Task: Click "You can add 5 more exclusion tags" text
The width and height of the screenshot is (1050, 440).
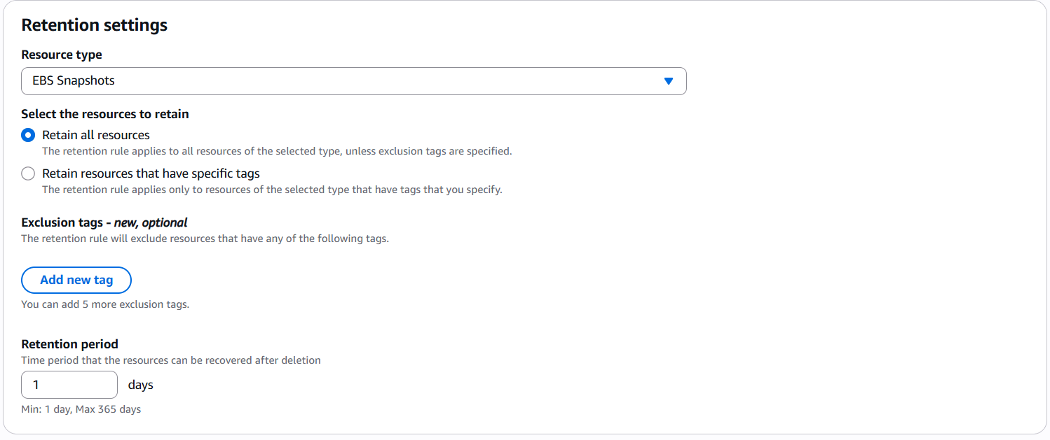Action: pos(105,304)
